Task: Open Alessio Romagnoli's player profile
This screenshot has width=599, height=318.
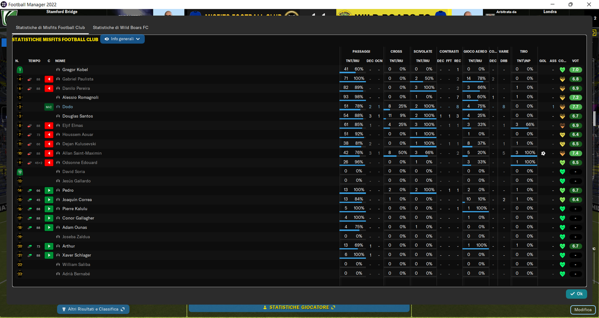Action: point(80,98)
